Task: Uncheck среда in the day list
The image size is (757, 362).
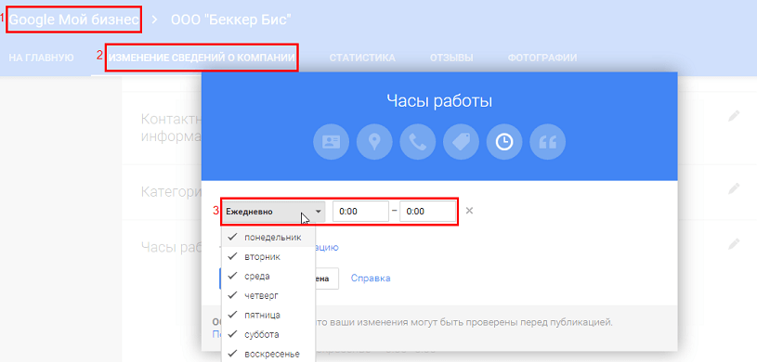Action: point(268,276)
